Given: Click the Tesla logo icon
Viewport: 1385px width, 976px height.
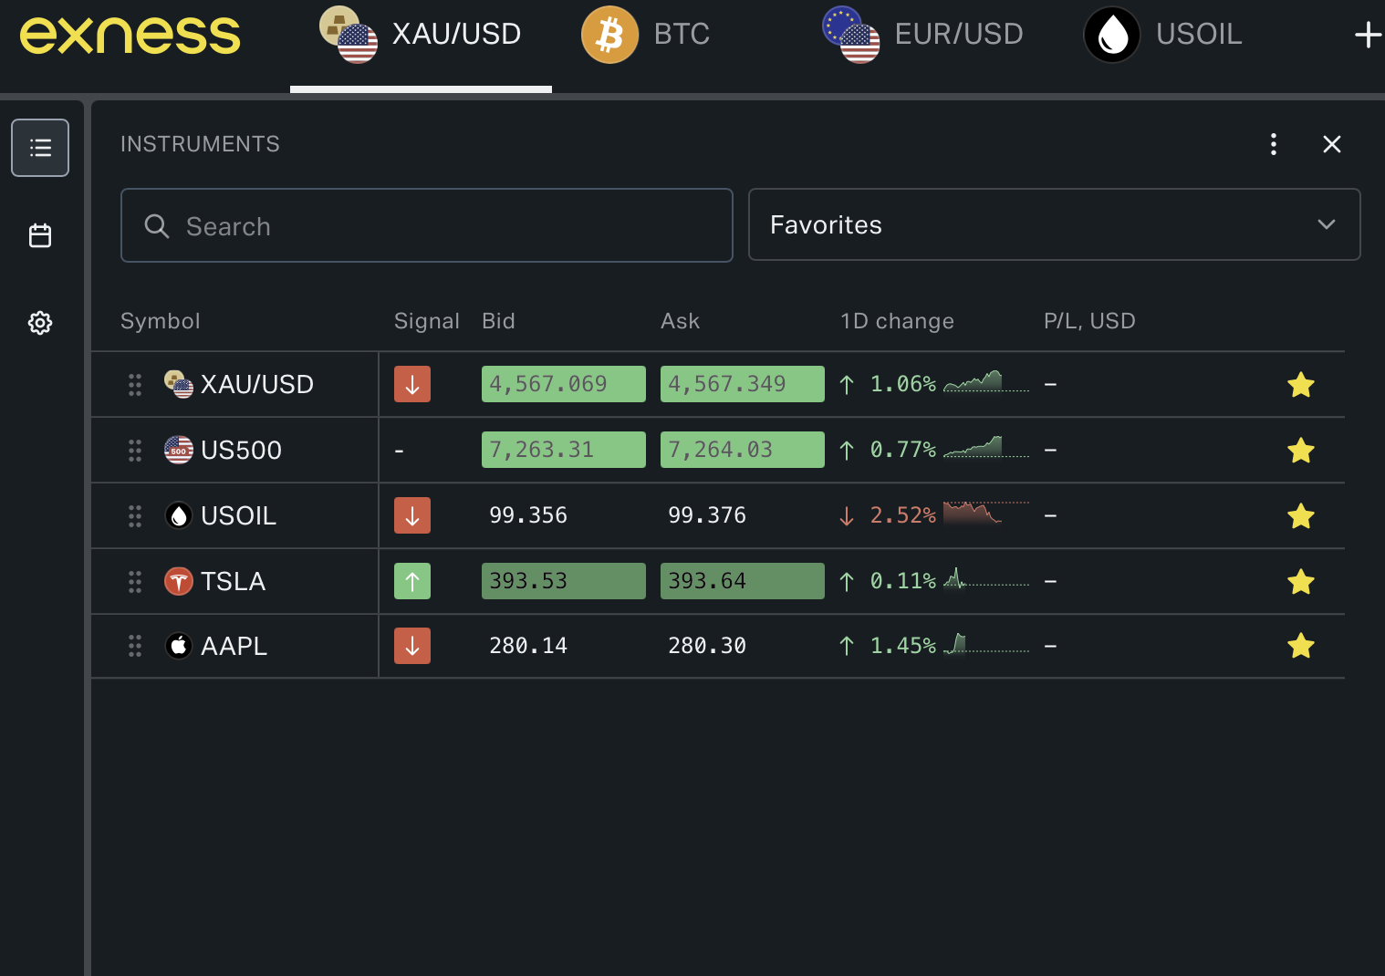Looking at the screenshot, I should (179, 581).
